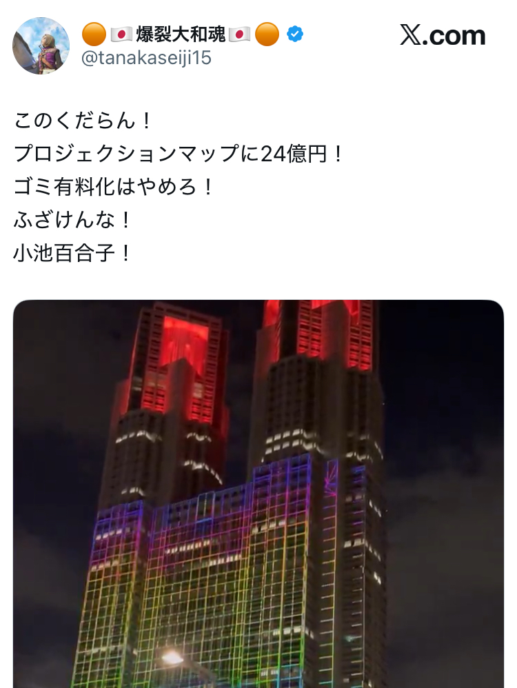Click the line mentioning 24億円
The image size is (517, 688).
tap(178, 154)
